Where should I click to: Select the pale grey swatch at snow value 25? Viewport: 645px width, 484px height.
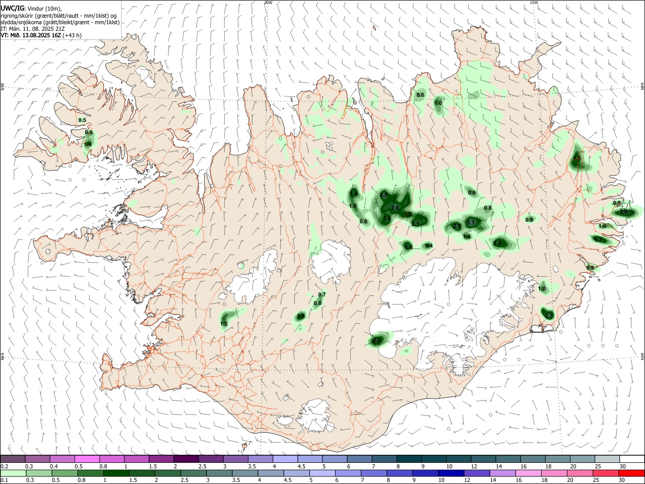[x=608, y=459]
